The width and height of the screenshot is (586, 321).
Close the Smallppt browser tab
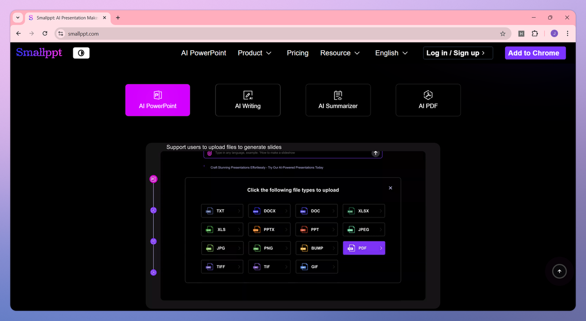coord(105,18)
